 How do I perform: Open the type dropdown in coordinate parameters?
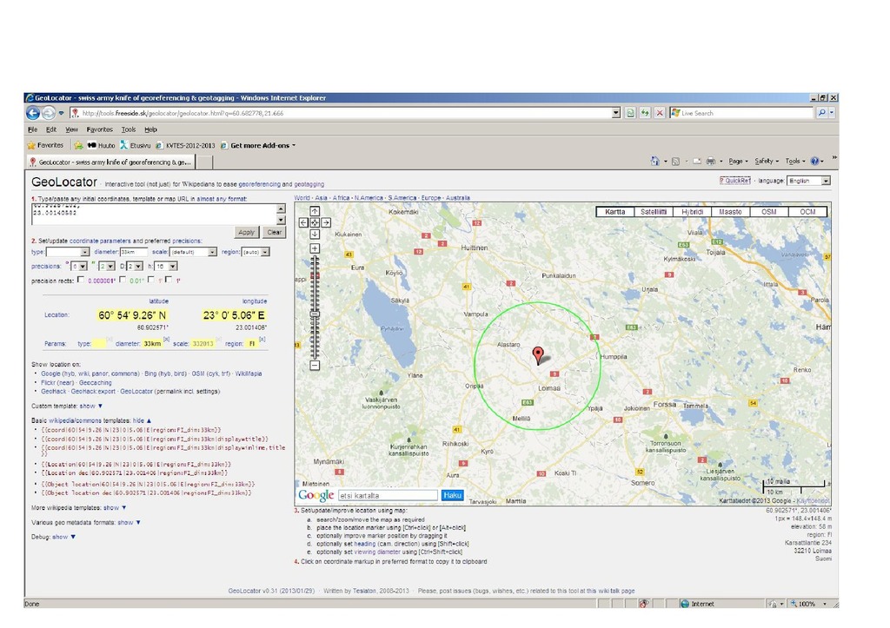[x=68, y=251]
